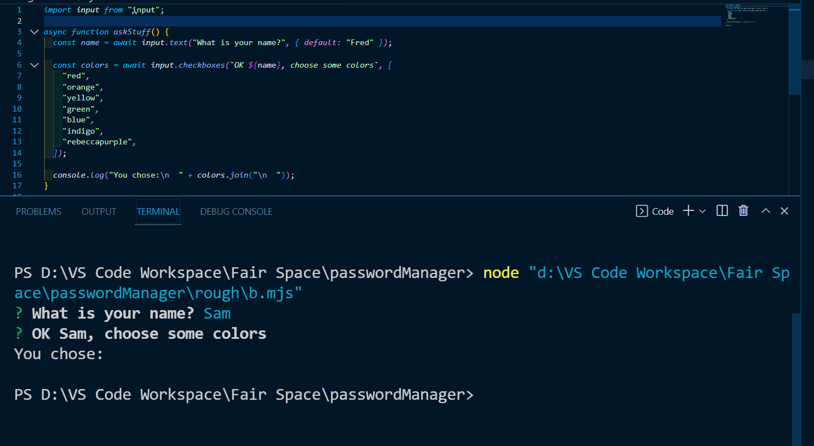The width and height of the screenshot is (814, 446).
Task: Open the terminal profile dropdown chevron
Action: pyautogui.click(x=702, y=210)
